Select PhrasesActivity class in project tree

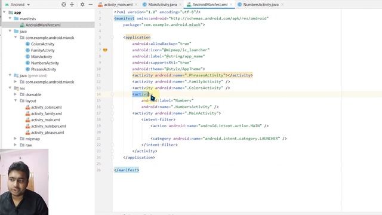click(x=44, y=69)
